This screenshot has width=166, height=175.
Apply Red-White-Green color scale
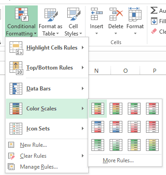[x=152, y=109]
